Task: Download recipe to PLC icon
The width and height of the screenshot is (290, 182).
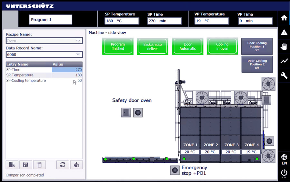Action: tap(76, 164)
